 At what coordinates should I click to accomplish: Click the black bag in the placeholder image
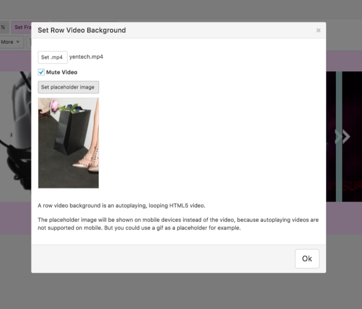70,135
